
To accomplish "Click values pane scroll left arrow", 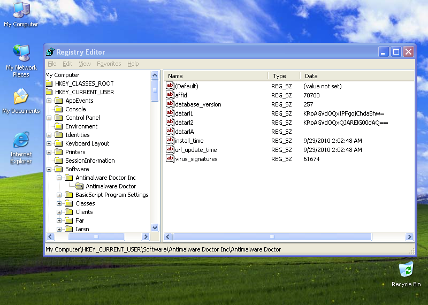I will click(x=168, y=237).
